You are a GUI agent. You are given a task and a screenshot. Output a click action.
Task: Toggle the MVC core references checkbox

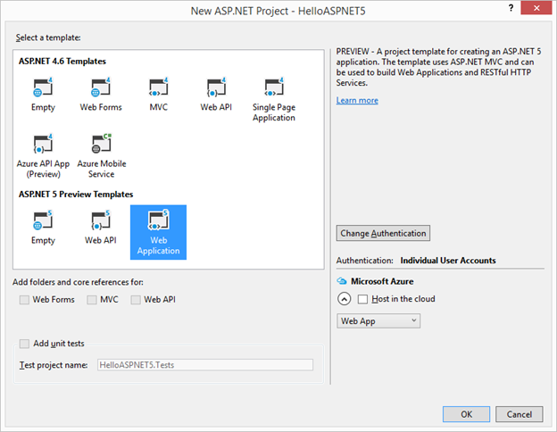[92, 300]
